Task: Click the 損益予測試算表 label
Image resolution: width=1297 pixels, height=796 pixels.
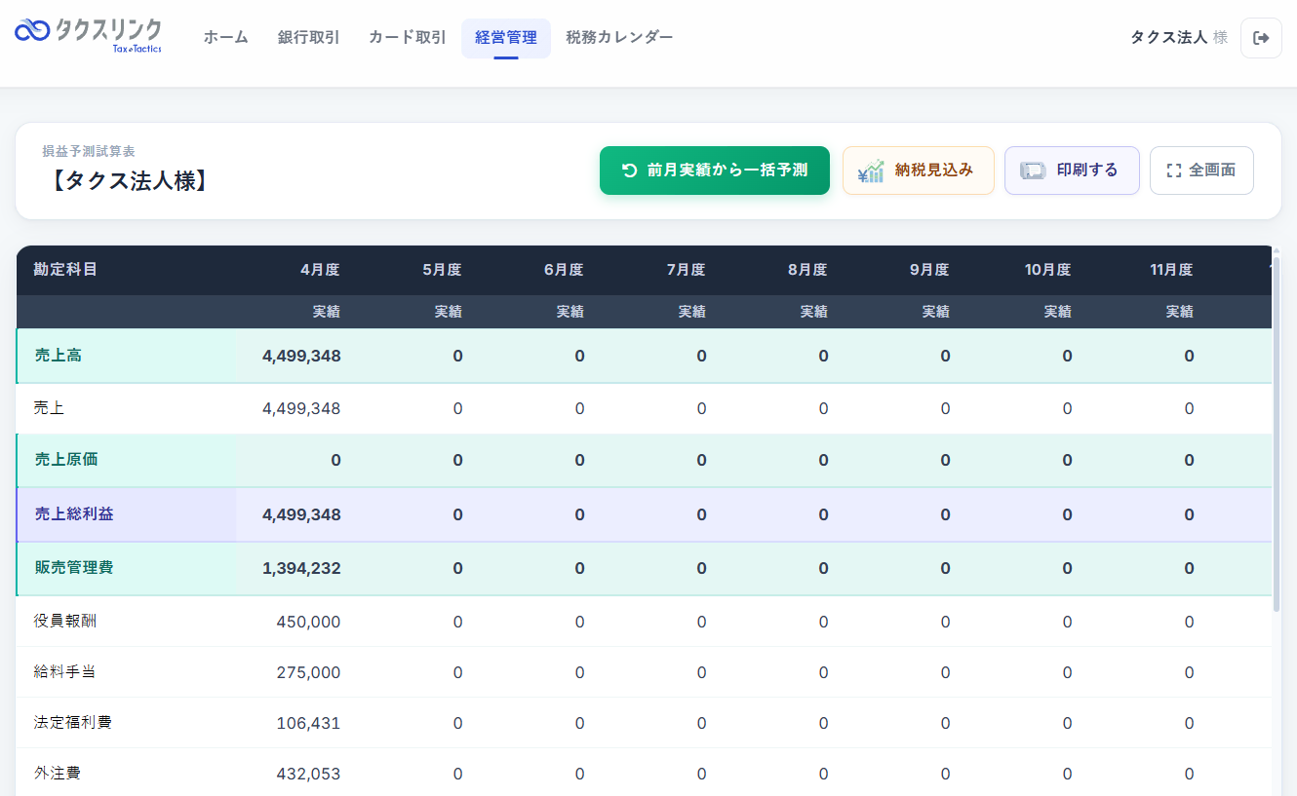Action: [89, 152]
